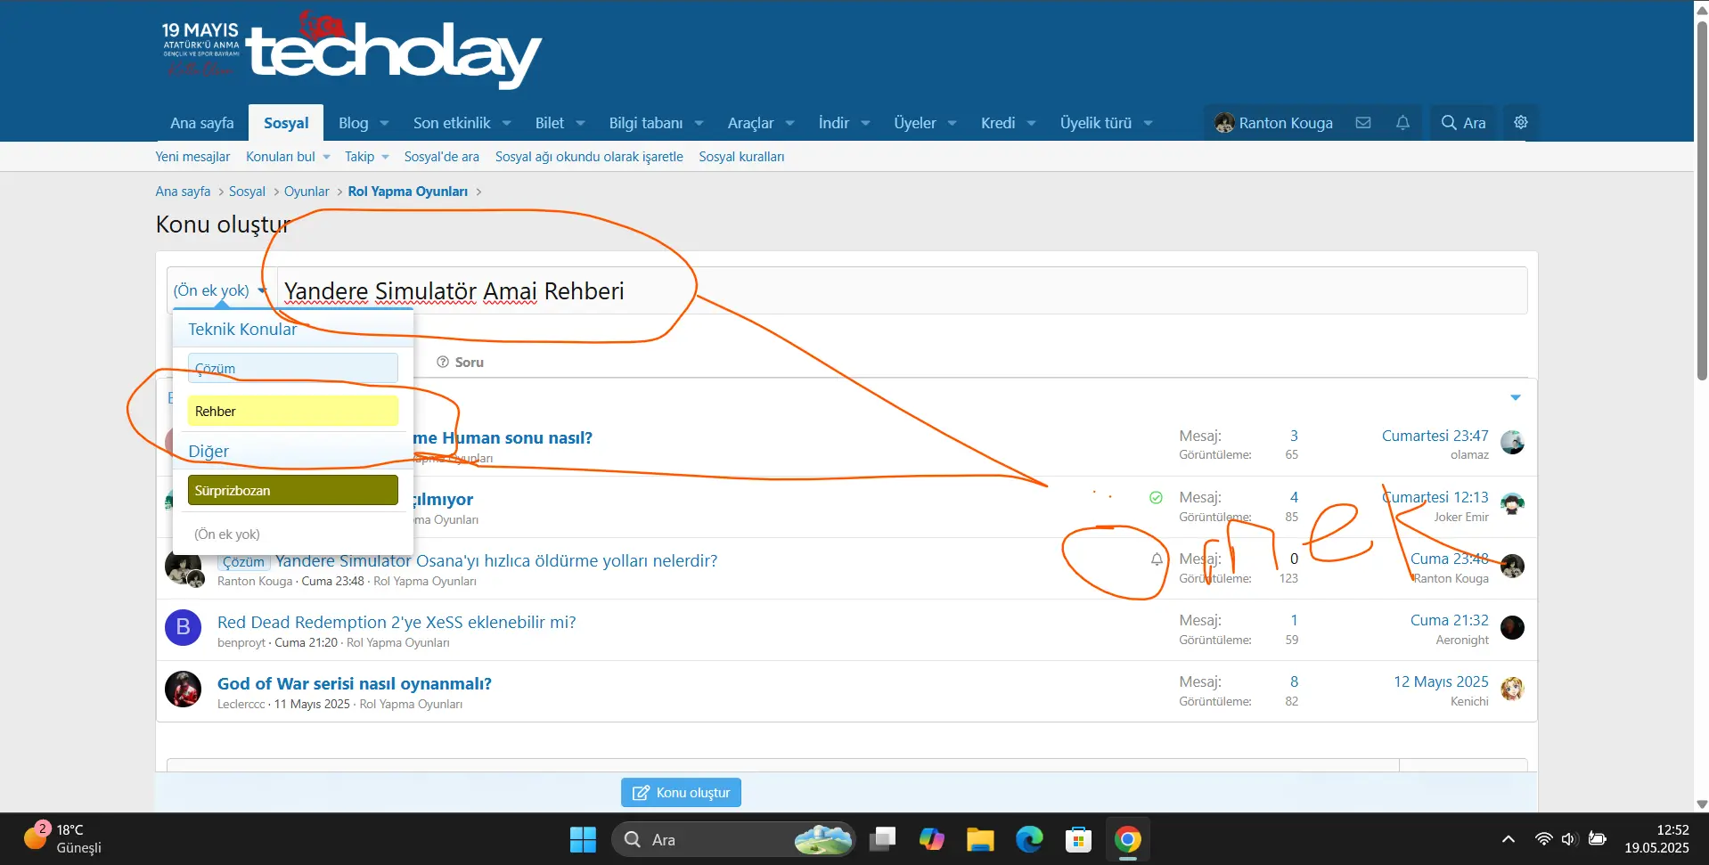Image resolution: width=1709 pixels, height=865 pixels.
Task: Select the Sosyal nav tab
Action: [x=286, y=123]
